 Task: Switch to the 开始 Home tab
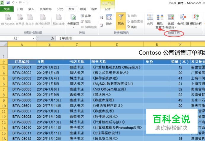pyautogui.click(x=20, y=9)
